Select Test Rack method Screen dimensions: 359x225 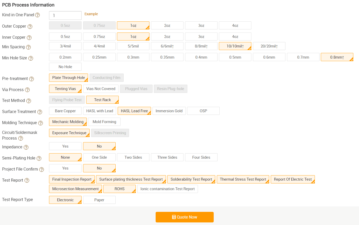tap(102, 100)
